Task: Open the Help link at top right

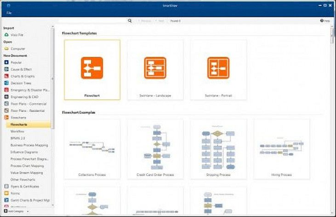Action: (x=325, y=21)
